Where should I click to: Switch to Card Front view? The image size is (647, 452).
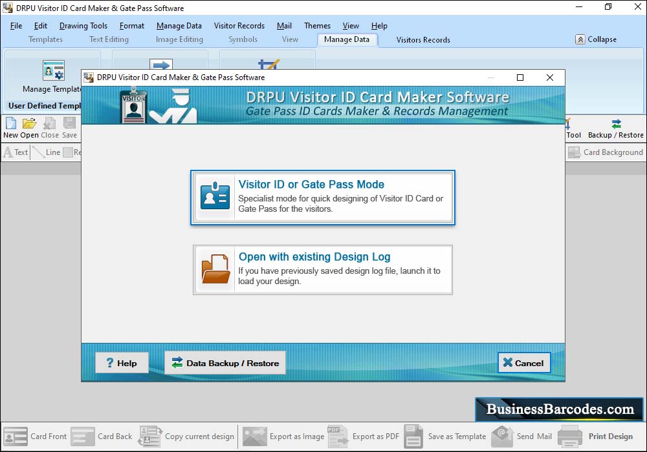coord(35,437)
